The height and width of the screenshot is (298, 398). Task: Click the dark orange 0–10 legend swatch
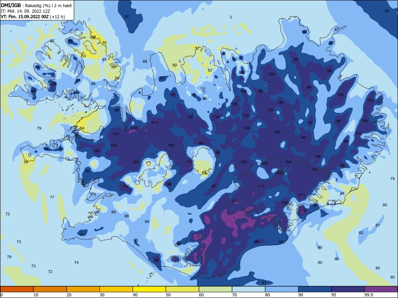click(x=17, y=289)
